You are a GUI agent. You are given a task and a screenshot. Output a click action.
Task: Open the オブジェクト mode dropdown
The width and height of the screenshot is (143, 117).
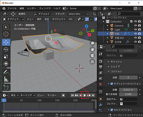coord(13,19)
